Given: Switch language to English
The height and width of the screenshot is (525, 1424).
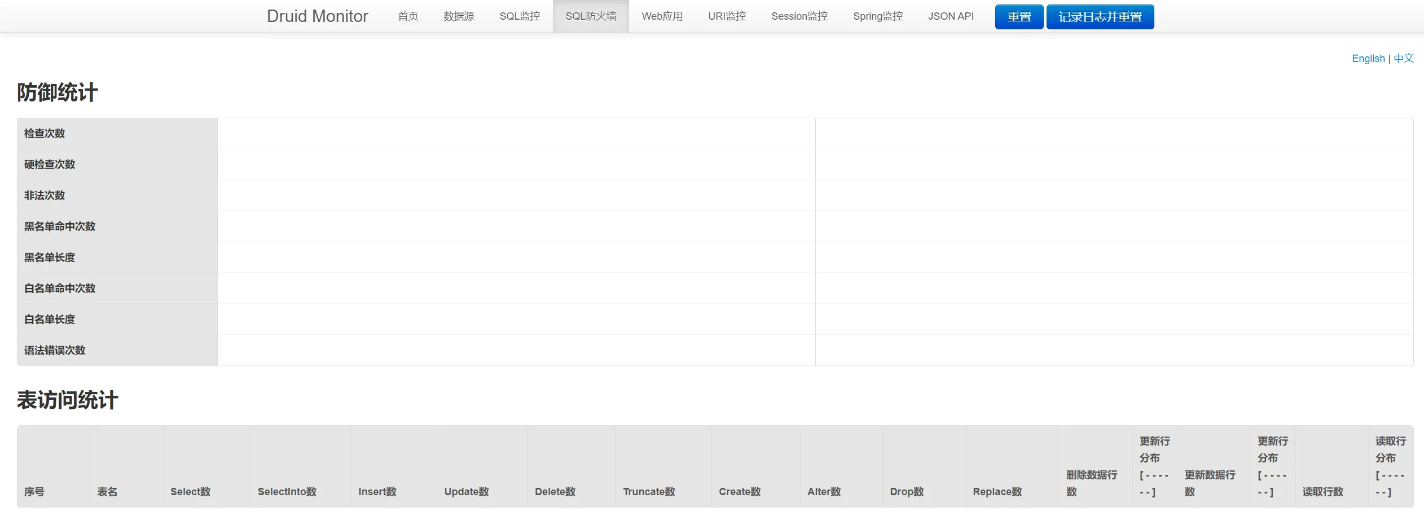Looking at the screenshot, I should 1368,59.
